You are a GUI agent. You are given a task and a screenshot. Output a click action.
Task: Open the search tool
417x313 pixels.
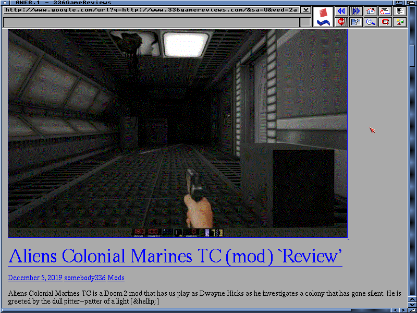(370, 22)
